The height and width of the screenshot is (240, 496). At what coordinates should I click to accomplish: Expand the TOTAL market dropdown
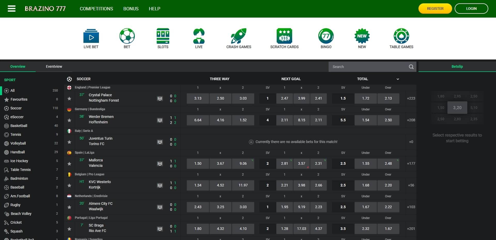(x=398, y=79)
